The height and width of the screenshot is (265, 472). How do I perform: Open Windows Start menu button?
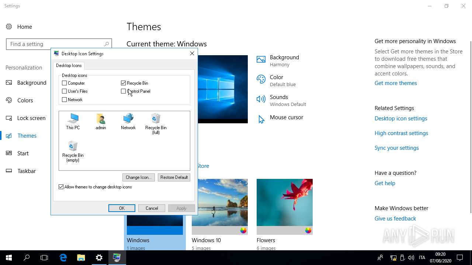tap(9, 258)
